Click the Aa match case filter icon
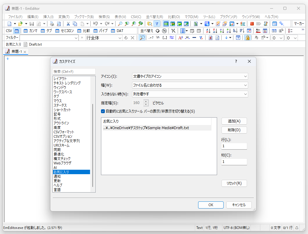Viewport: 308px width, 234px height. [180, 38]
